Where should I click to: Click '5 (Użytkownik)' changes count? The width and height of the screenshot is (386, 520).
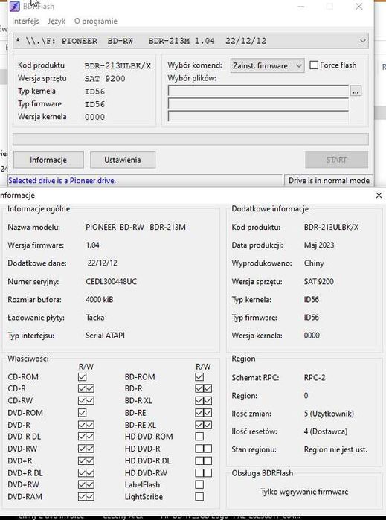click(x=329, y=414)
